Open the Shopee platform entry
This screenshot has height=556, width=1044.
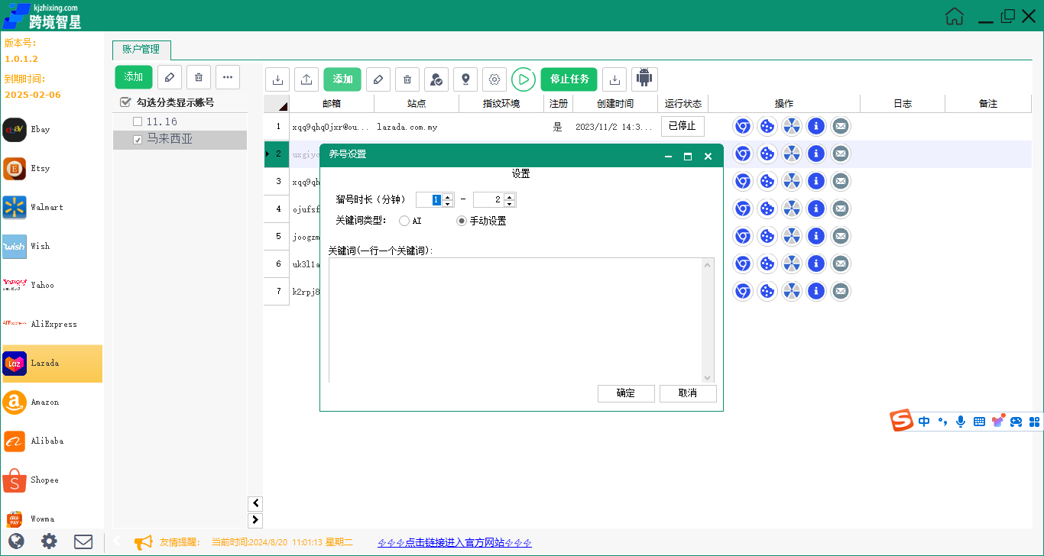(x=51, y=480)
